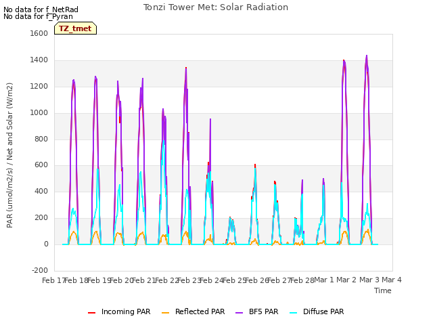Click the 200 y-axis tick label

(x=41, y=218)
